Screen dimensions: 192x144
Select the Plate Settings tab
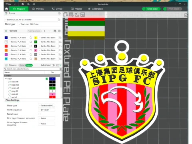pyautogui.click(x=12, y=100)
